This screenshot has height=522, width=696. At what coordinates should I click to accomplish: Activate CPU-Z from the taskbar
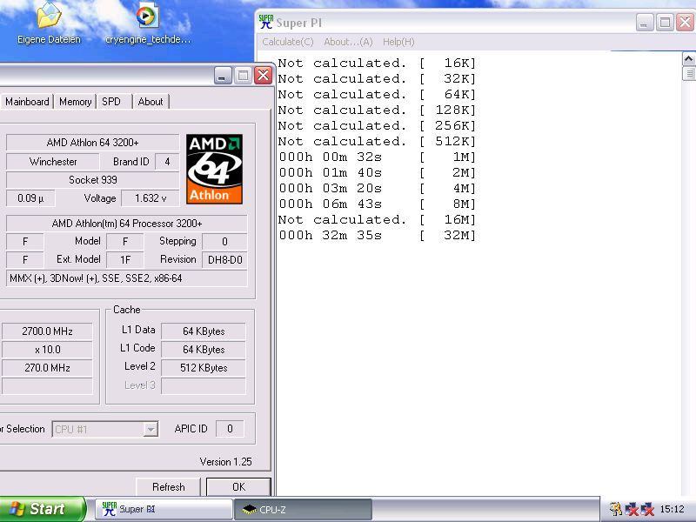pos(303,509)
